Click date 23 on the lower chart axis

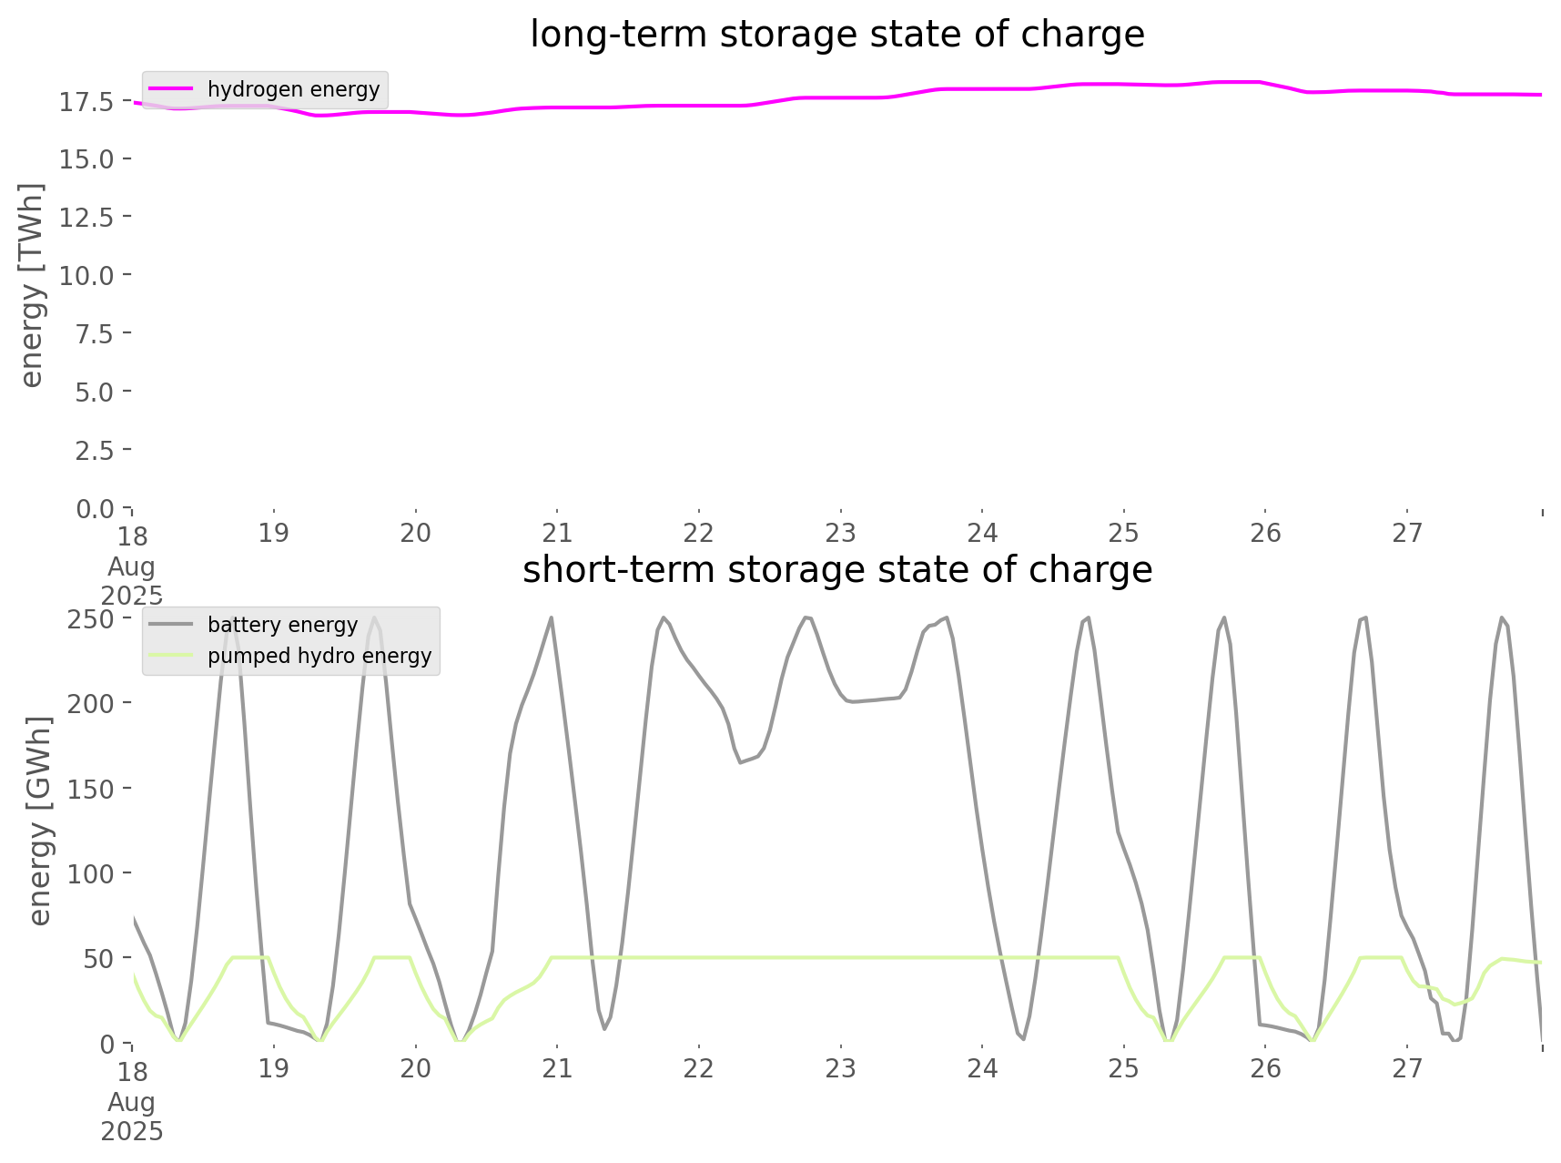point(840,1068)
